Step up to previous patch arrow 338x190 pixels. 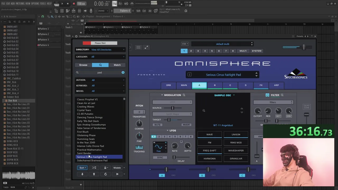tap(94, 174)
